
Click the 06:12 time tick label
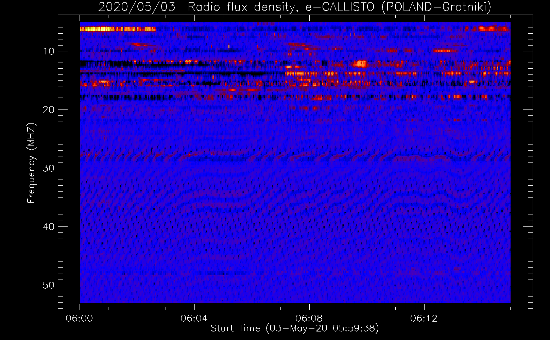(424, 319)
